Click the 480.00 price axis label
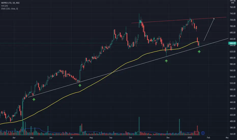The image size is (237, 140). click(232, 96)
